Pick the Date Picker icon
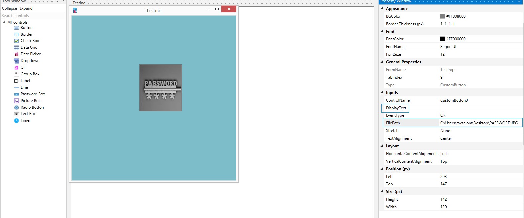 (x=16, y=54)
